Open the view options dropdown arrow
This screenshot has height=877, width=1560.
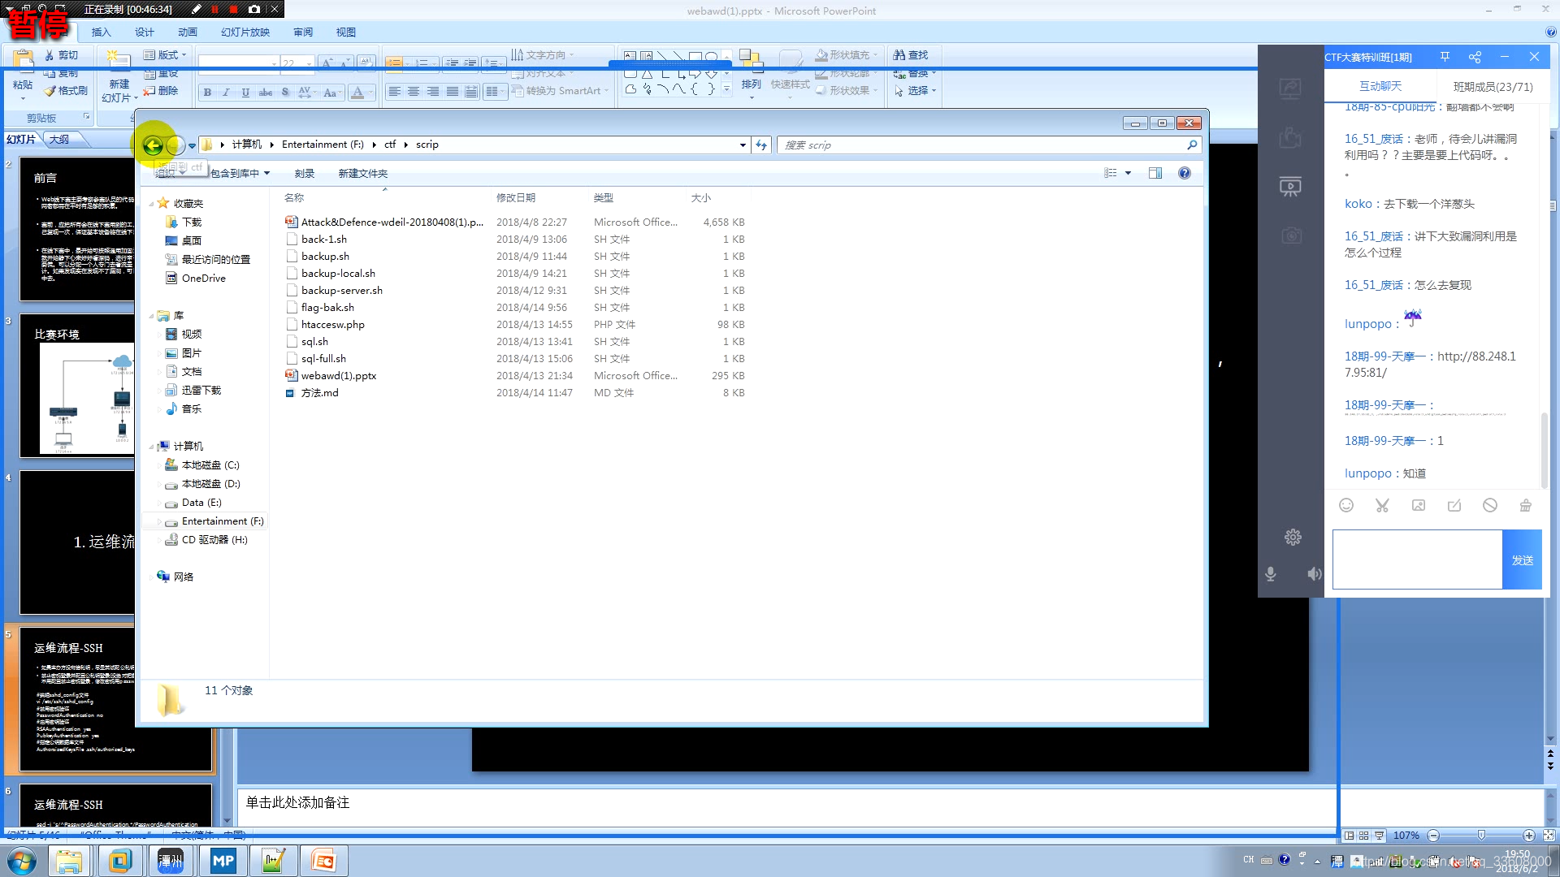1128,173
